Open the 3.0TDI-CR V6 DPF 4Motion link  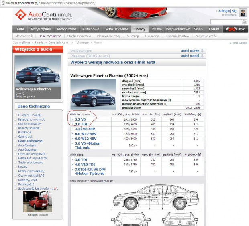90,172
